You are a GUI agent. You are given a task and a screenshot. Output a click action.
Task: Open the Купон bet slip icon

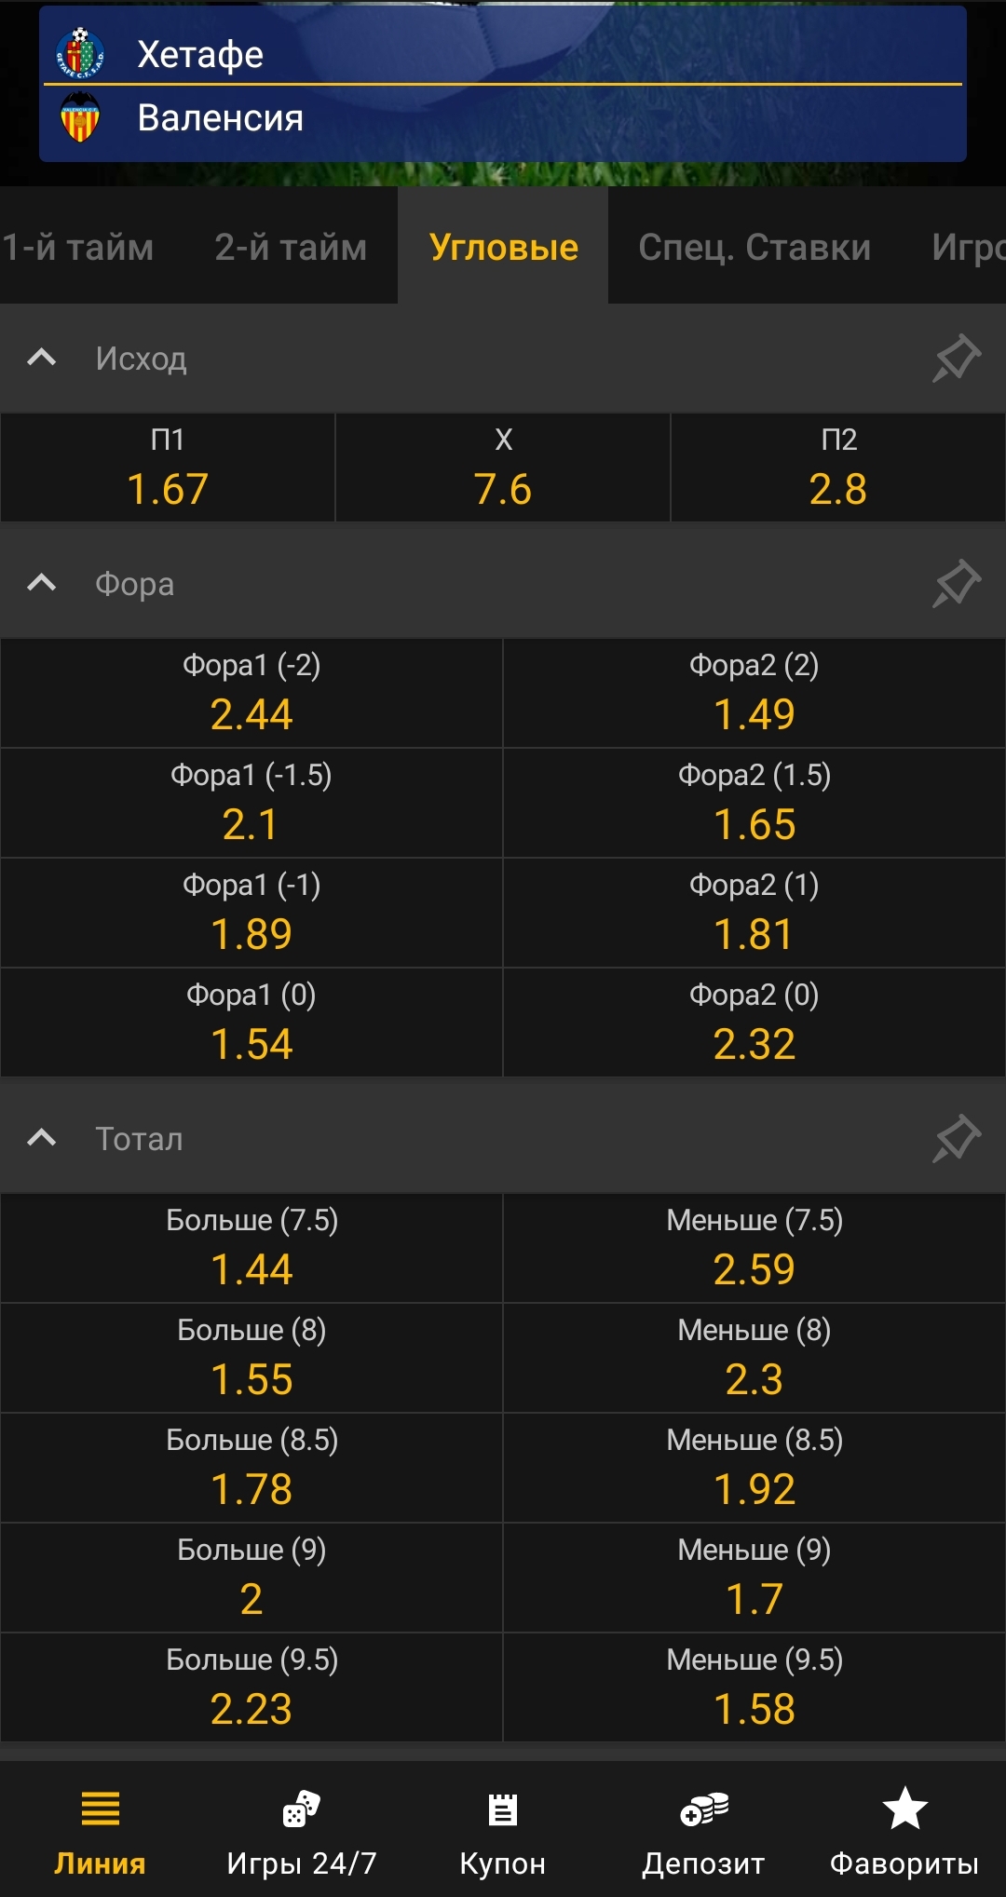click(x=502, y=1809)
